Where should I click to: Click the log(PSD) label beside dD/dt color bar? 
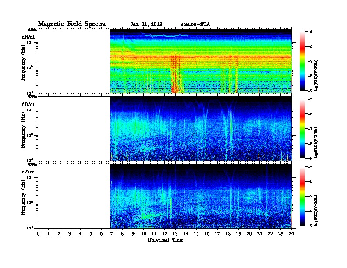pyautogui.click(x=316, y=143)
